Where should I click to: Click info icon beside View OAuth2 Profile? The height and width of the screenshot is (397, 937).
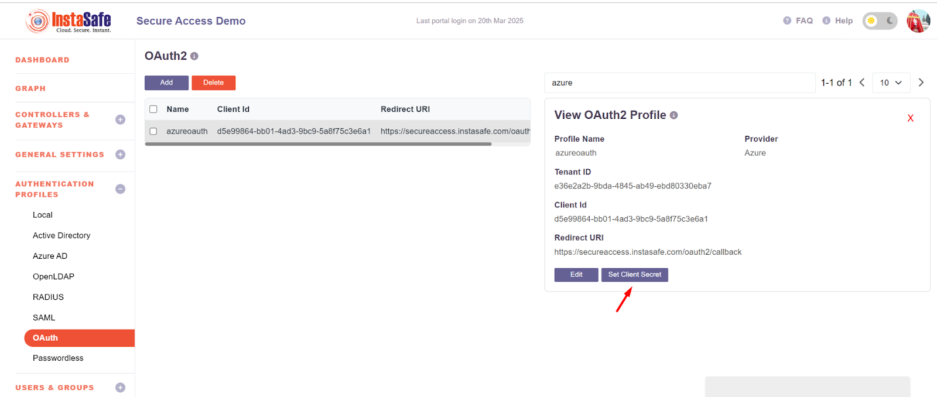tap(674, 115)
